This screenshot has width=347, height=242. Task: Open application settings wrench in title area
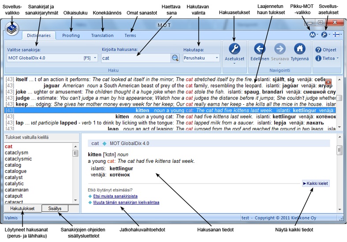(324, 35)
